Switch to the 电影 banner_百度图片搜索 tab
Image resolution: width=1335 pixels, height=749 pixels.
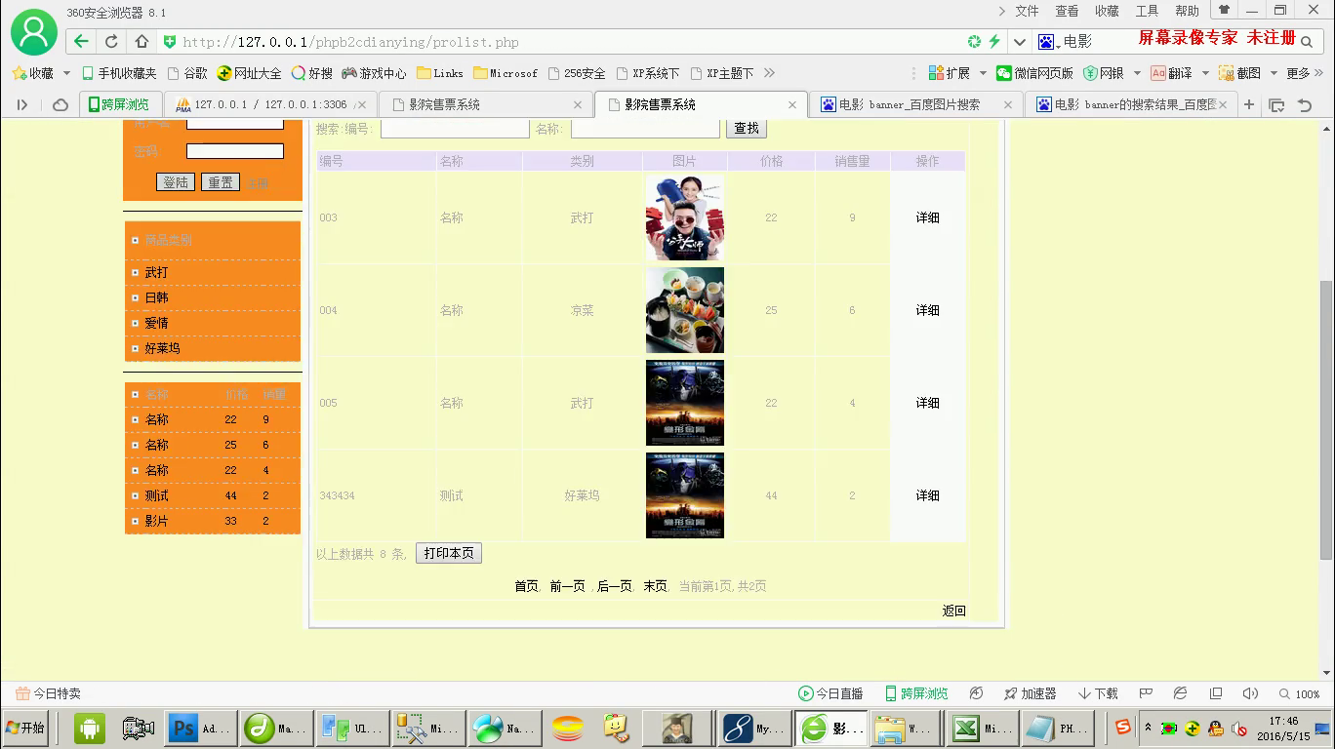(913, 104)
